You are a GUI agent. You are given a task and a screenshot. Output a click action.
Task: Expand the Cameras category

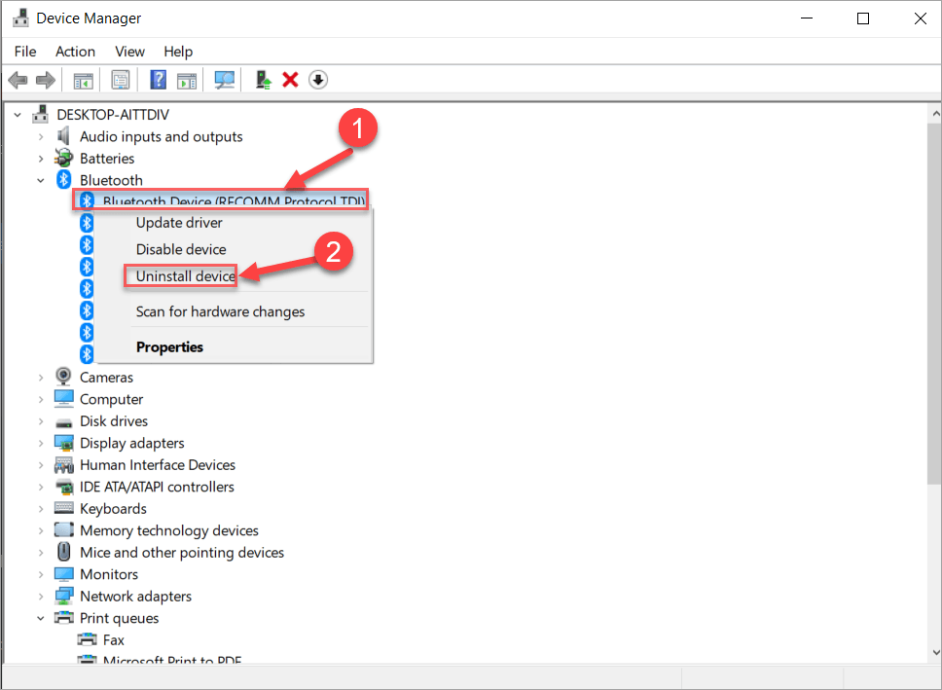coord(41,378)
